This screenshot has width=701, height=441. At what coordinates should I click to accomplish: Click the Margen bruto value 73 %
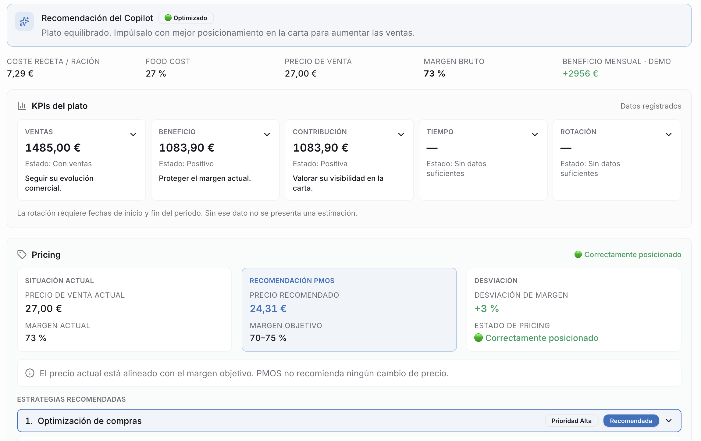(434, 73)
